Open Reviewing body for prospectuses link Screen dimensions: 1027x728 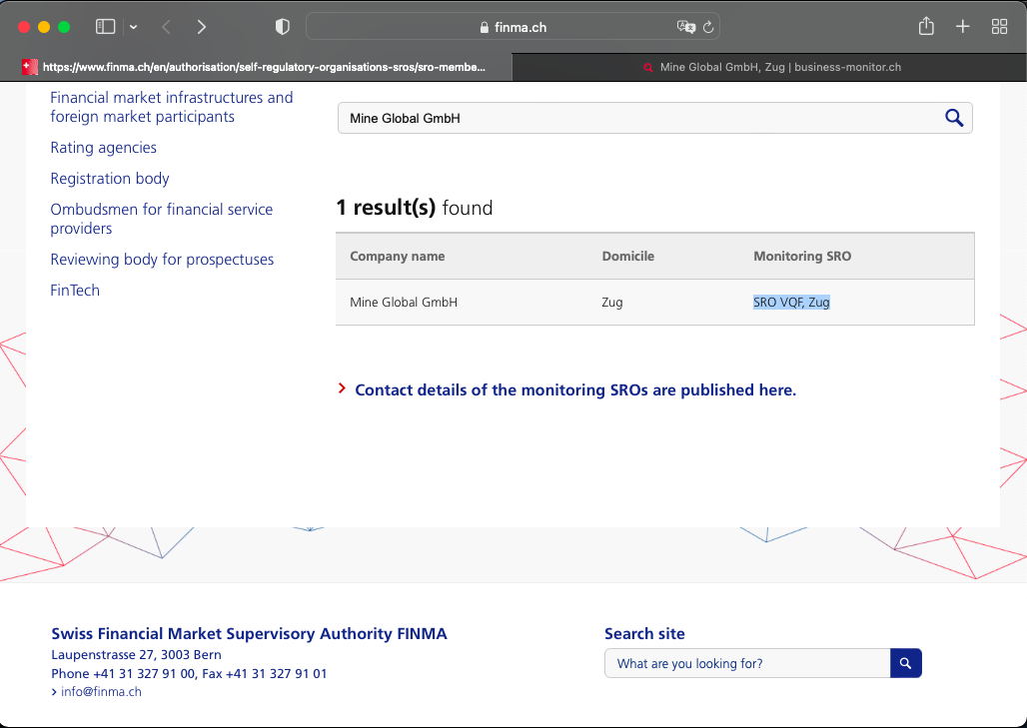coord(162,260)
